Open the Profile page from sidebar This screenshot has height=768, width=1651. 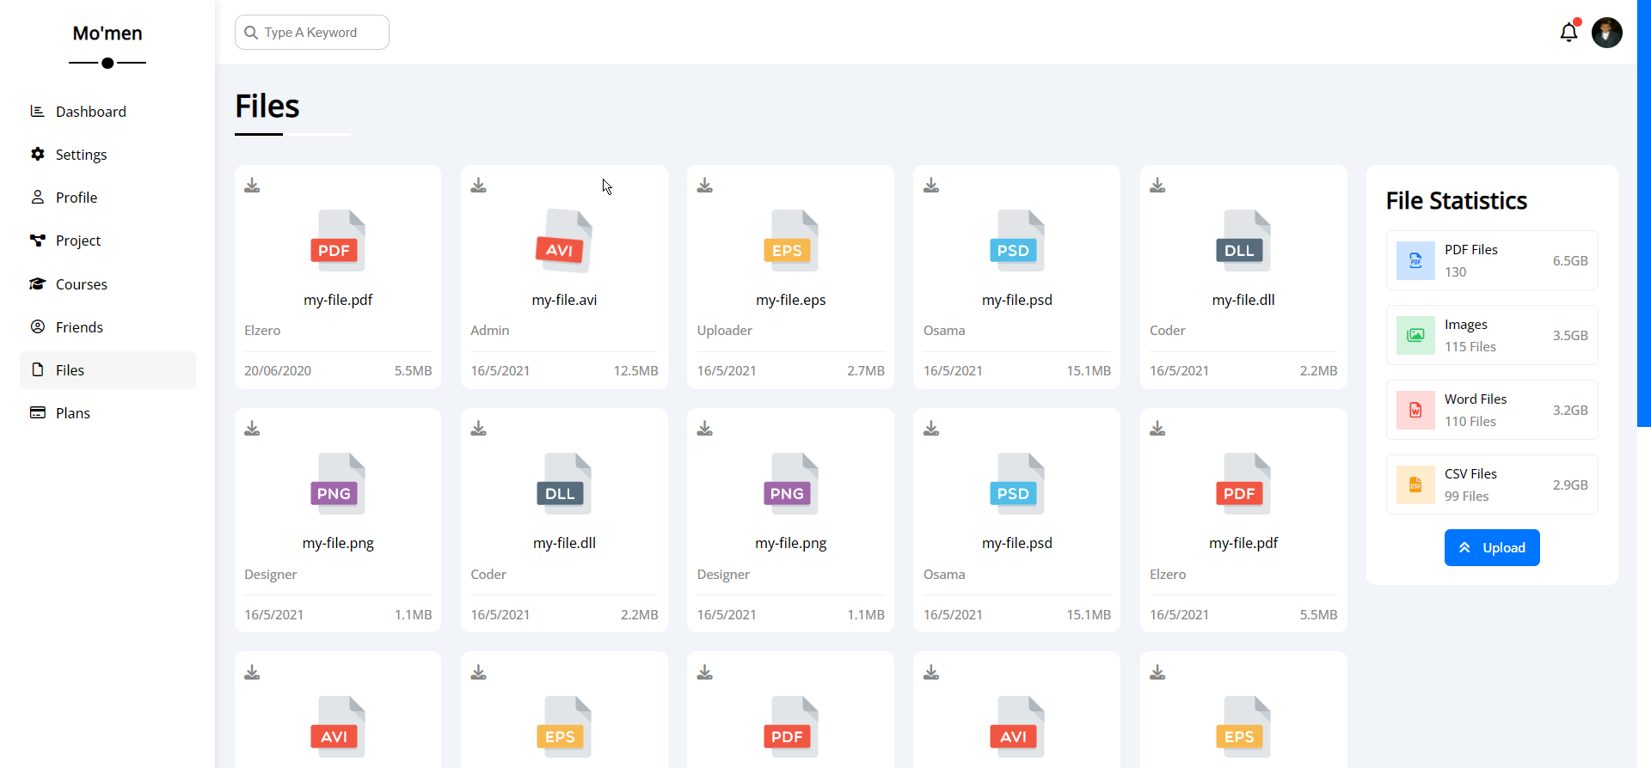pyautogui.click(x=76, y=198)
